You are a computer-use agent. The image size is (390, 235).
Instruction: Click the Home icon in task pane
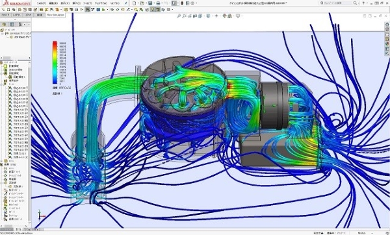coord(387,25)
